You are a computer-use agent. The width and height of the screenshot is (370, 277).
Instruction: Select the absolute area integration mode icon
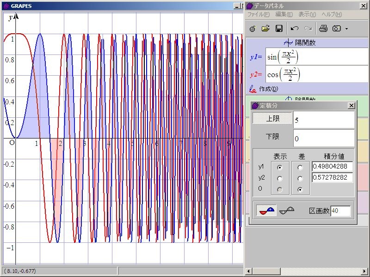point(287,211)
